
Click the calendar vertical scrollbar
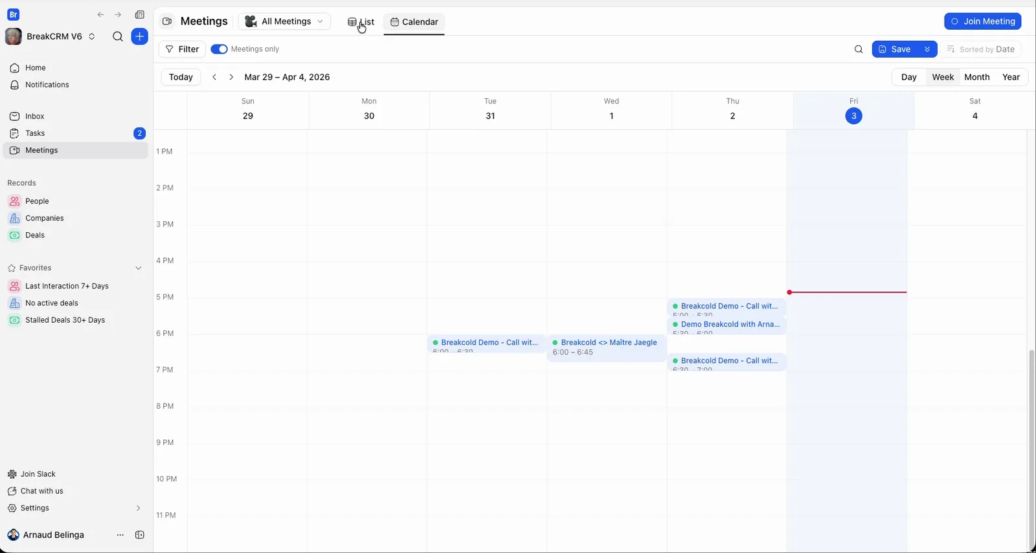[x=1031, y=450]
